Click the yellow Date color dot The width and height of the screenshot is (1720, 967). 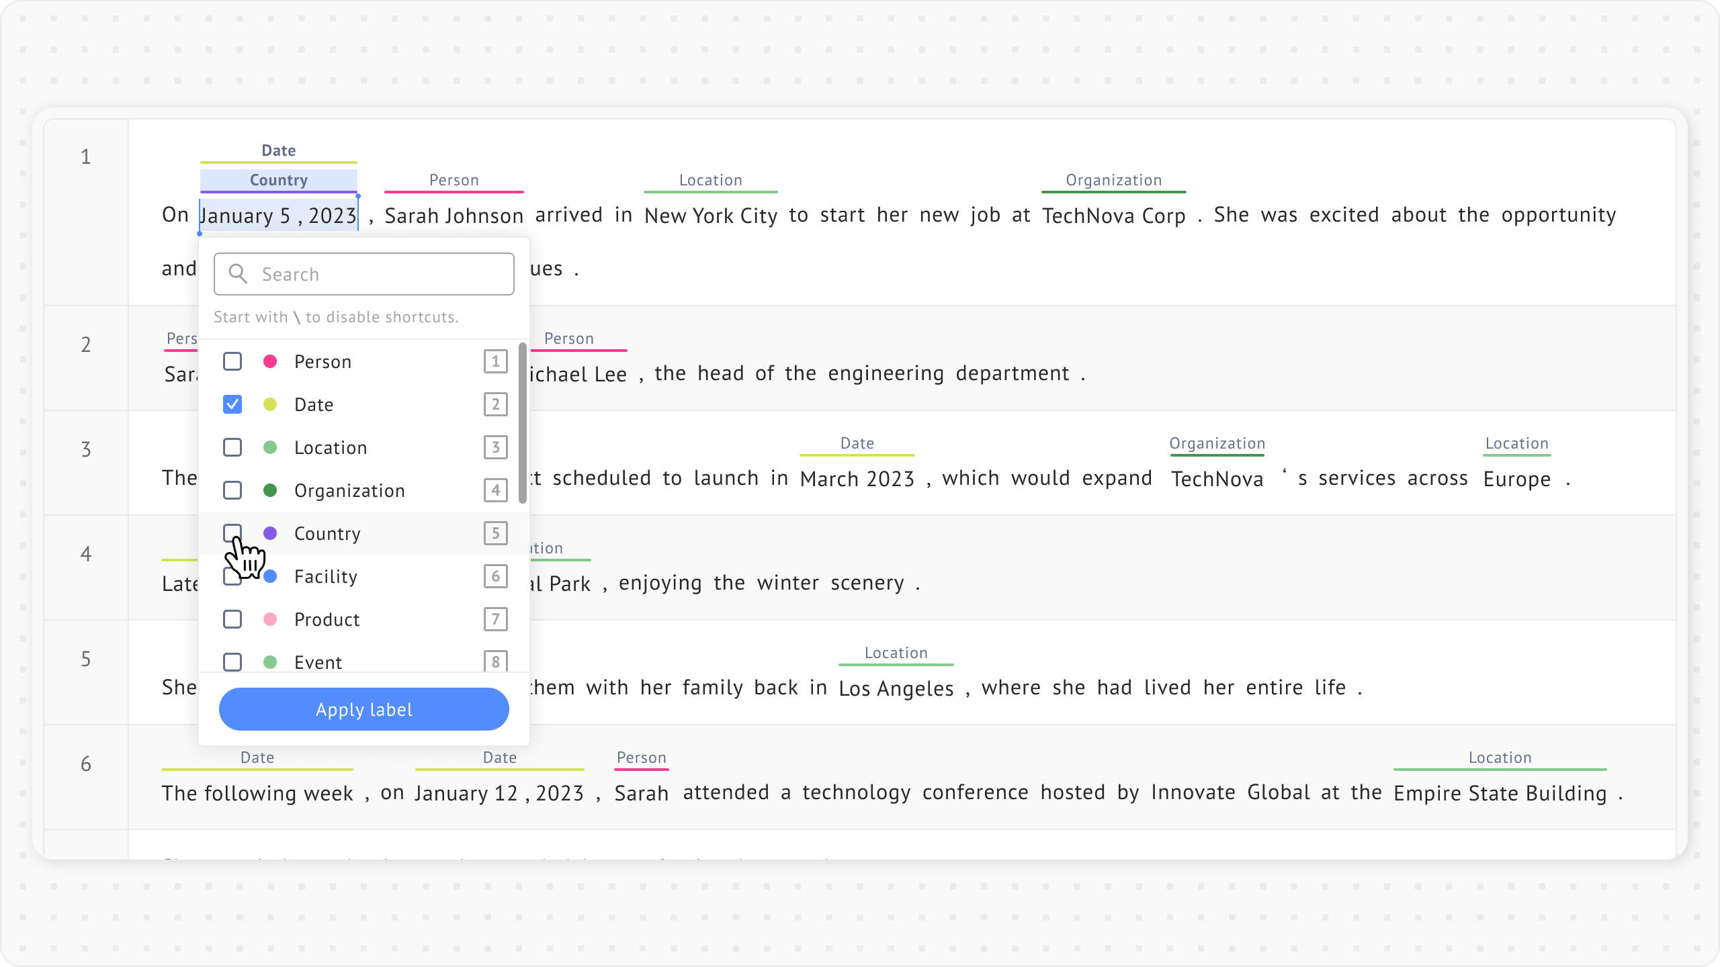270,404
